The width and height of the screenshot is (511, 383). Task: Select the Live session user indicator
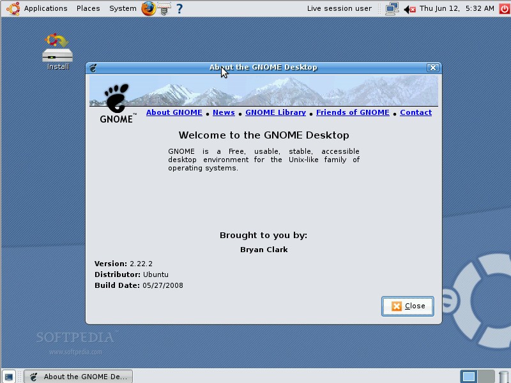click(x=338, y=8)
